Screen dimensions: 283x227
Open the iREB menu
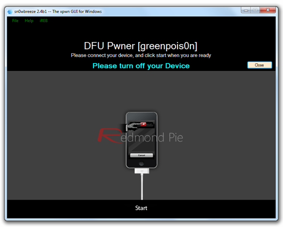[x=44, y=21]
